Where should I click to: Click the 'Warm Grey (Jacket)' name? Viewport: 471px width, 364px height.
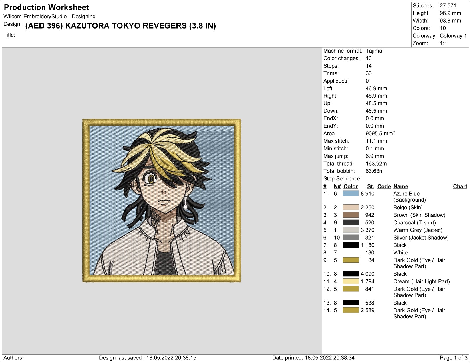coord(418,230)
